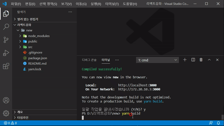Open the Extensions view
Image resolution: width=224 pixels, height=126 pixels.
pyautogui.click(x=6, y=66)
